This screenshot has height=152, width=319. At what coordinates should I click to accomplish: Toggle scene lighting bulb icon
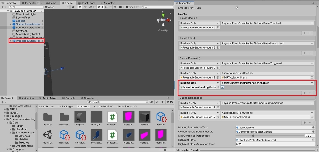click(79, 7)
